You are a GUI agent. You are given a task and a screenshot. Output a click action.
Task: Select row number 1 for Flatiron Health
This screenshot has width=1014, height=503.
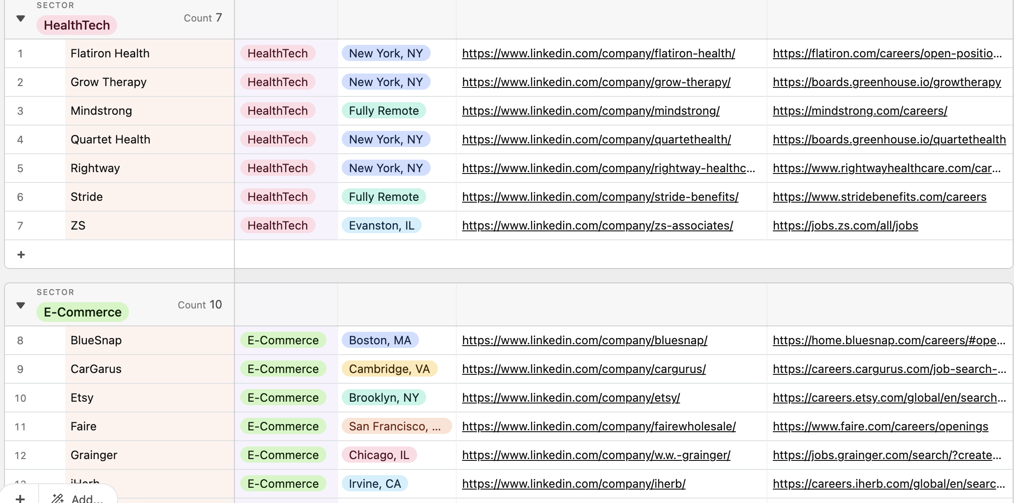click(x=20, y=54)
